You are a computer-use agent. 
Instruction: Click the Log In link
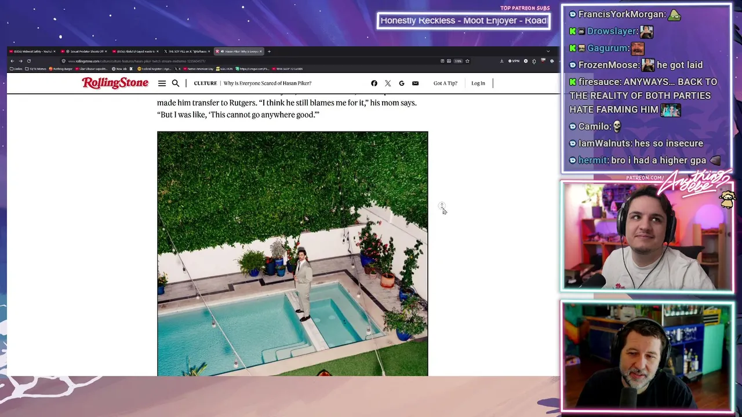[478, 83]
